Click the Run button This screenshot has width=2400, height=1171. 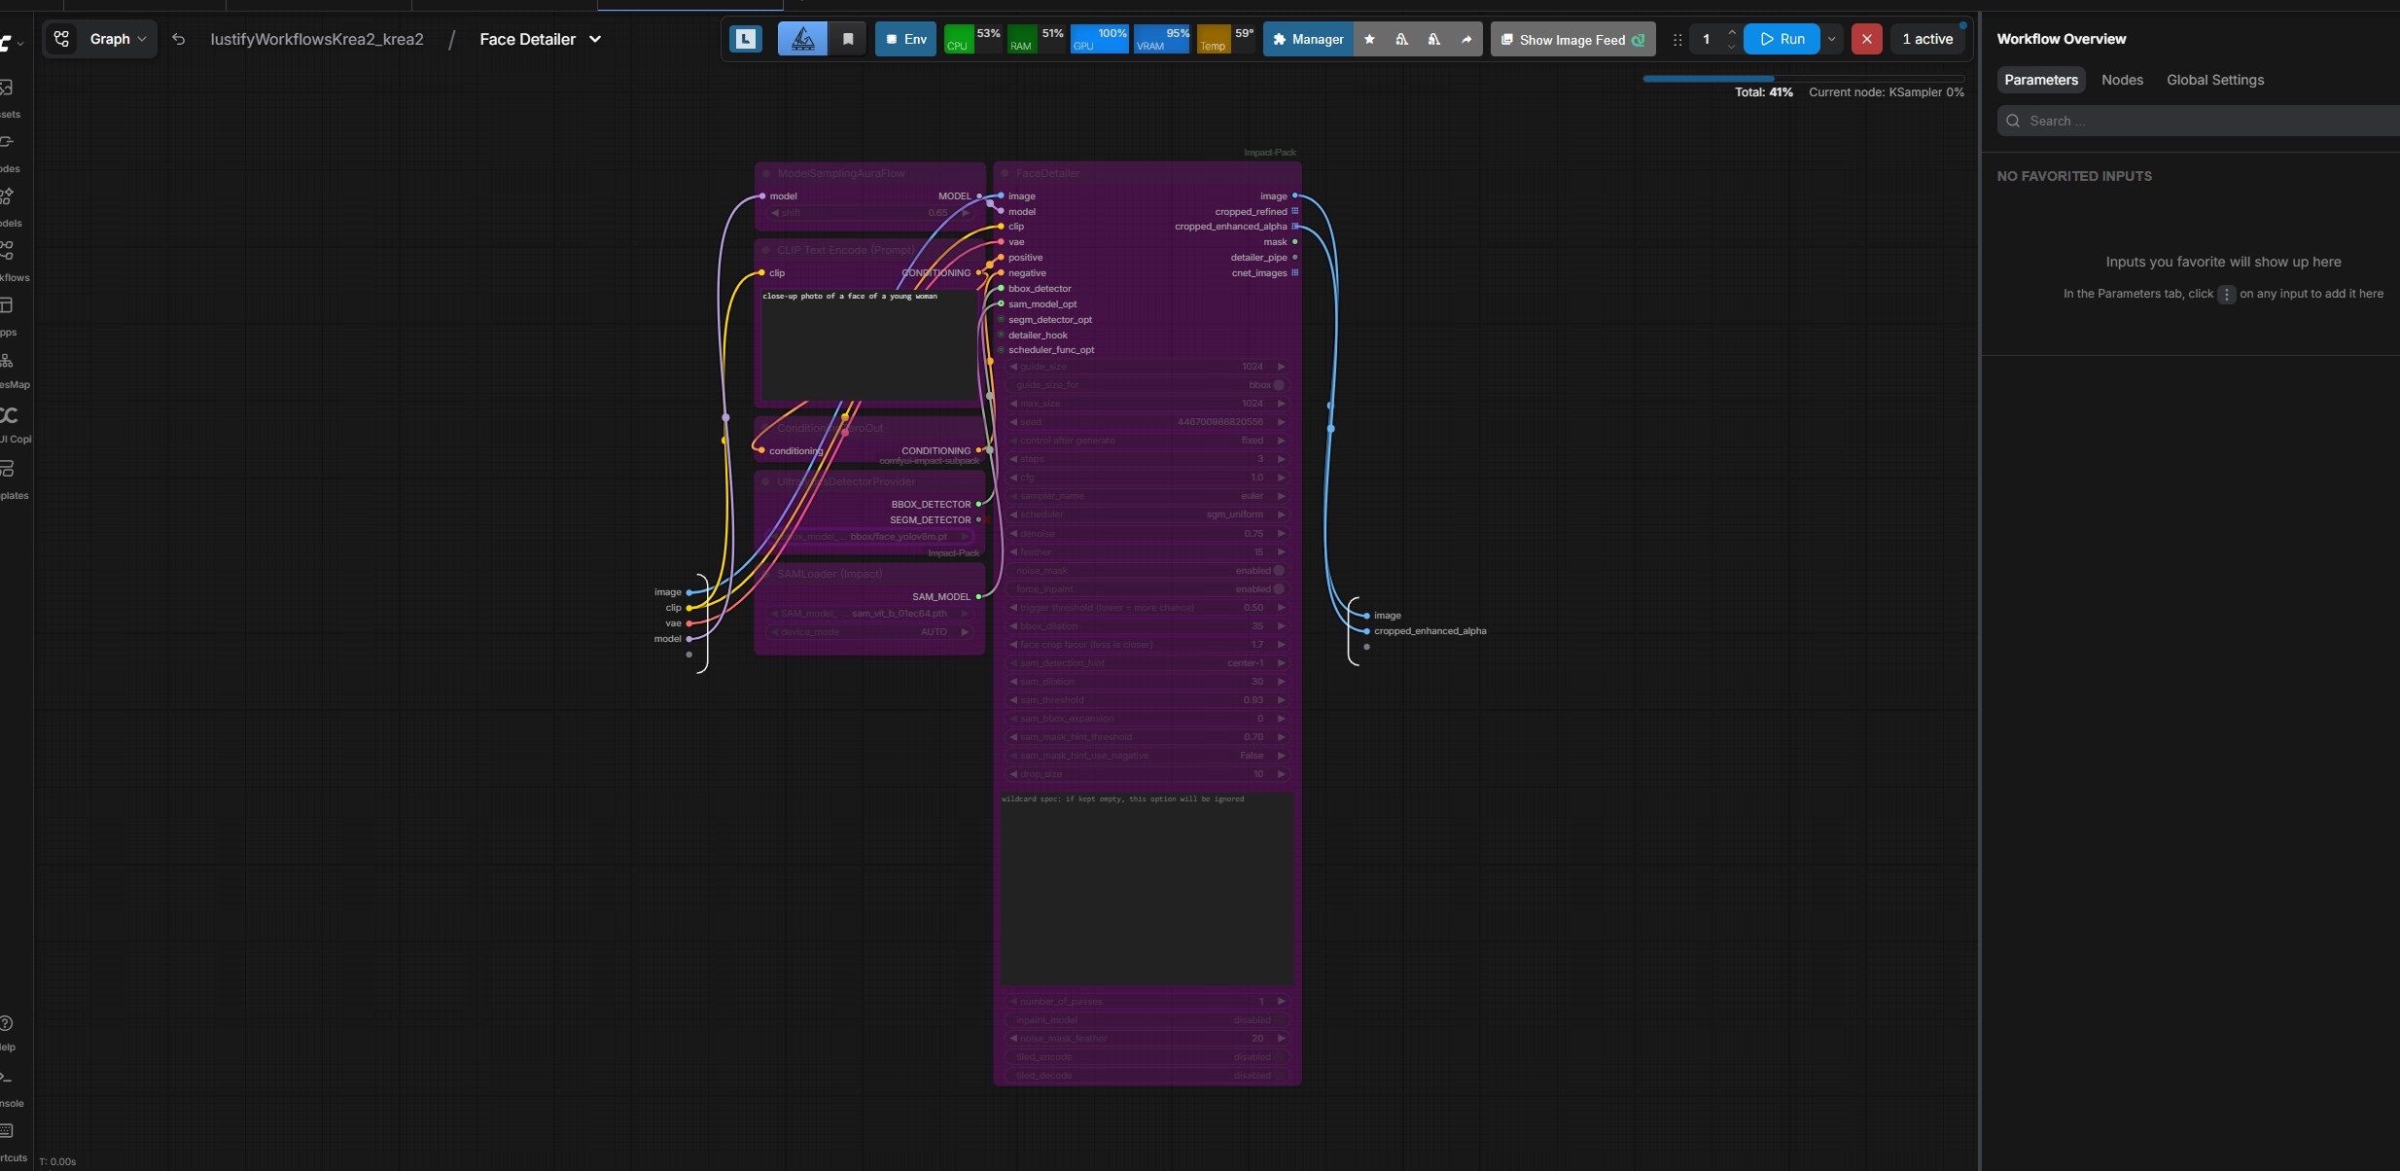click(1782, 39)
